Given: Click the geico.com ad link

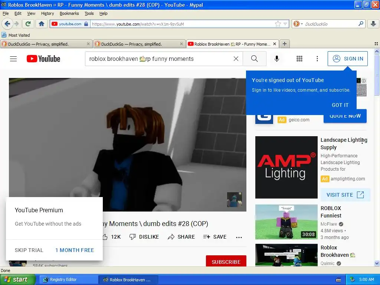Looking at the screenshot, I should [x=299, y=120].
